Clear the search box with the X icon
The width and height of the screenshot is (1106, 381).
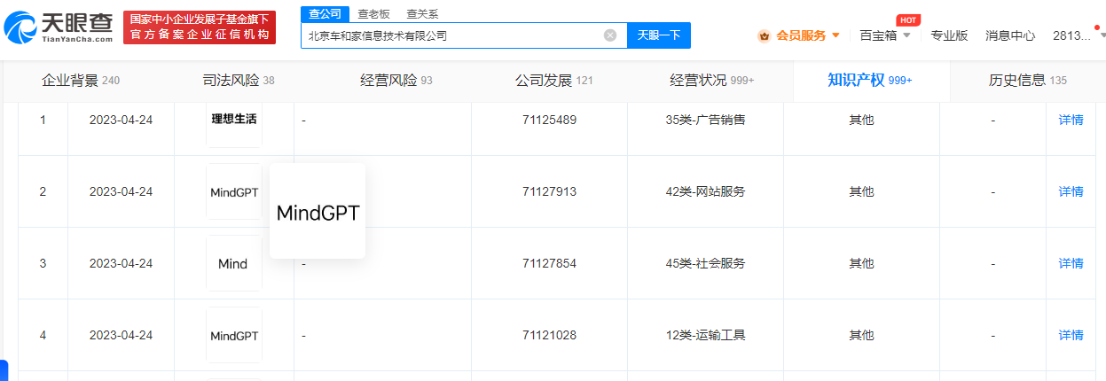pos(610,35)
